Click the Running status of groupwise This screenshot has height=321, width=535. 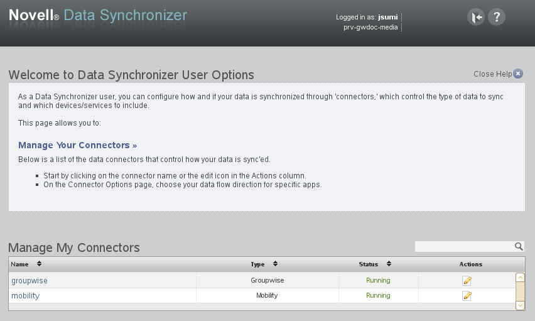point(378,280)
